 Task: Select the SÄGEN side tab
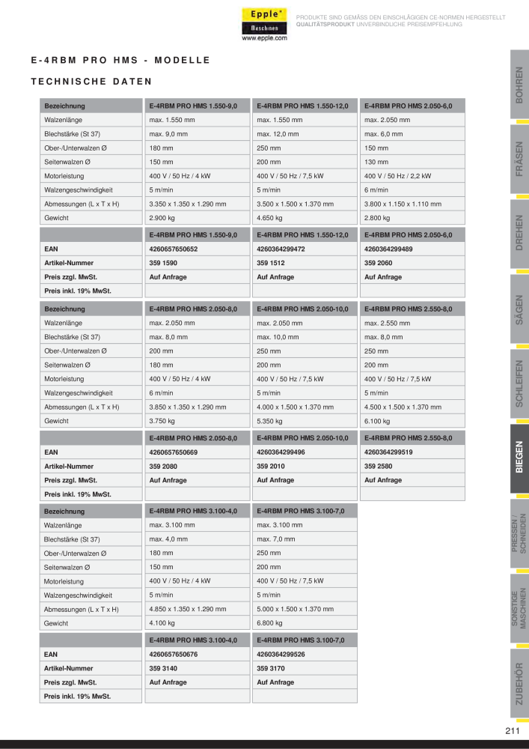[x=519, y=309]
